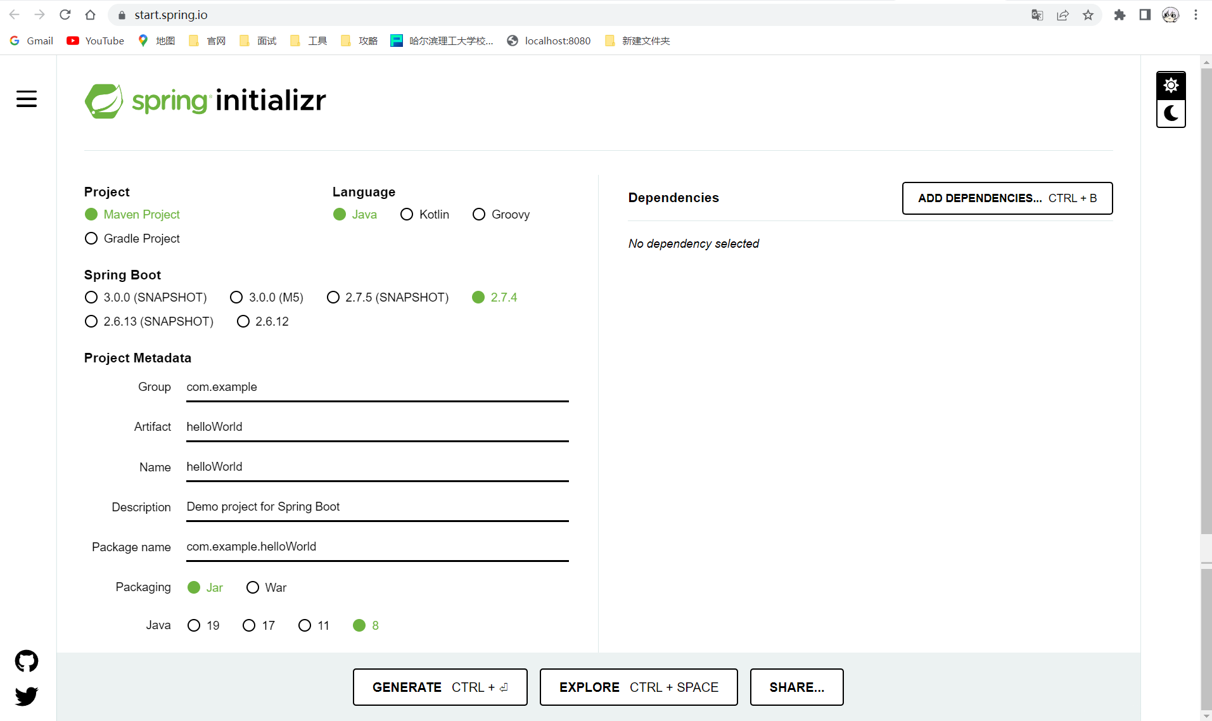Click the browser address bar URL
Image resolution: width=1212 pixels, height=721 pixels.
coord(171,15)
